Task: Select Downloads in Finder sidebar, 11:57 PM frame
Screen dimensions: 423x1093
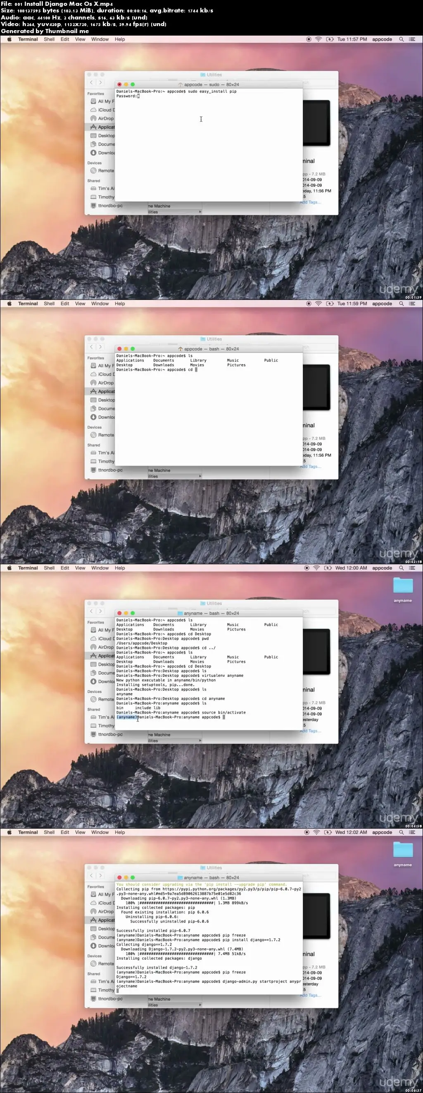Action: (102, 153)
